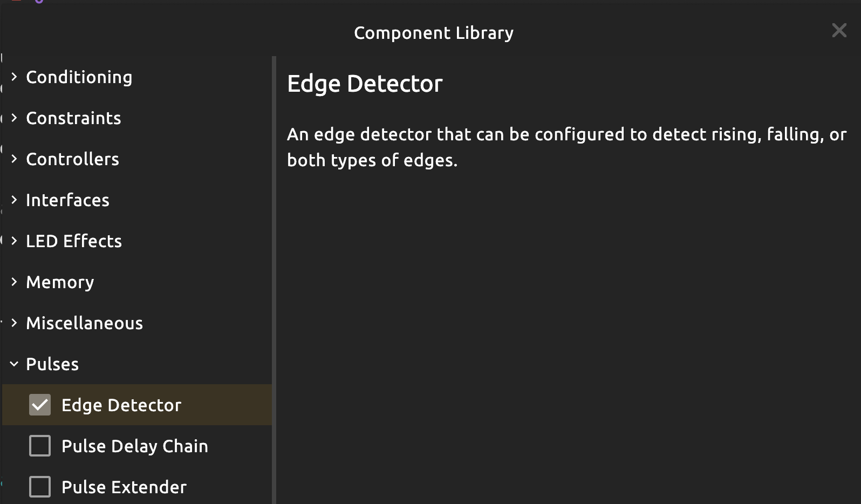Expand the Constraints category chevron

click(15, 118)
